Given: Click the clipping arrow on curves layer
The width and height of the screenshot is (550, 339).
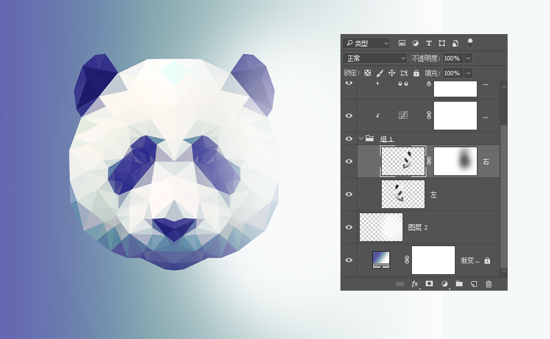Looking at the screenshot, I should (x=378, y=115).
